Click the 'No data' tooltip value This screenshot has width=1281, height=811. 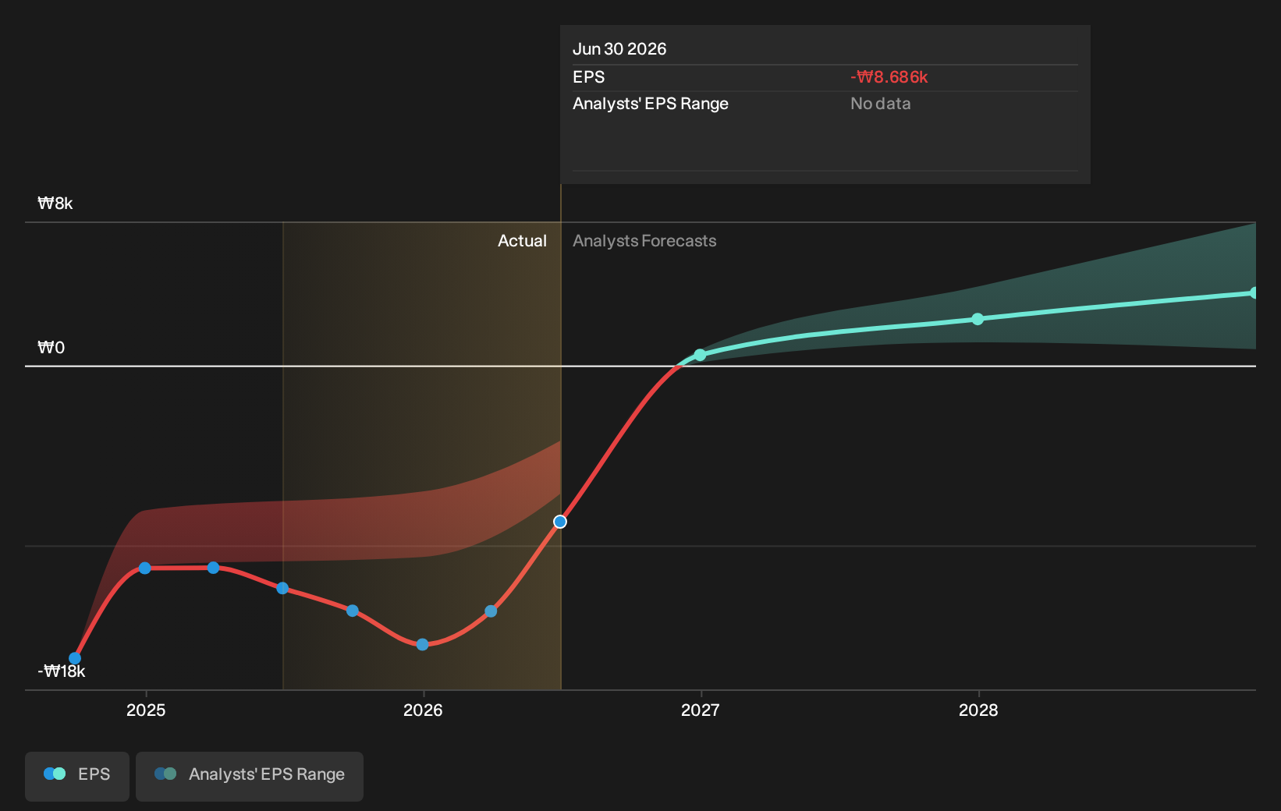[881, 104]
